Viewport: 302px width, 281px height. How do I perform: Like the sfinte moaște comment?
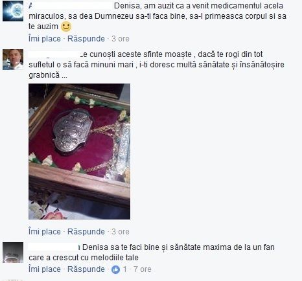tap(45, 232)
